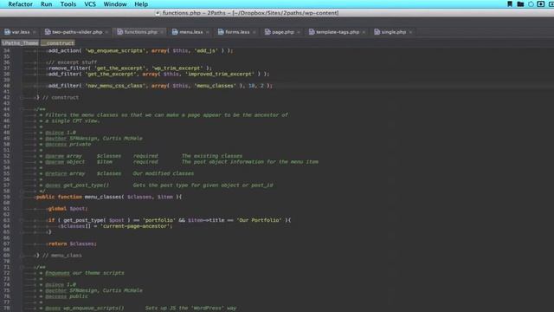Open the VCS menu
The height and width of the screenshot is (312, 554).
click(90, 4)
